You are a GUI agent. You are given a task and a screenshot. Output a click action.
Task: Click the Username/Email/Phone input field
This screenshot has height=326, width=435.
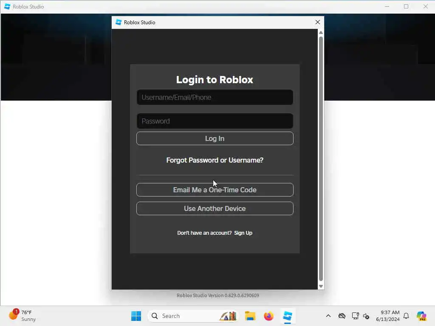[215, 97]
